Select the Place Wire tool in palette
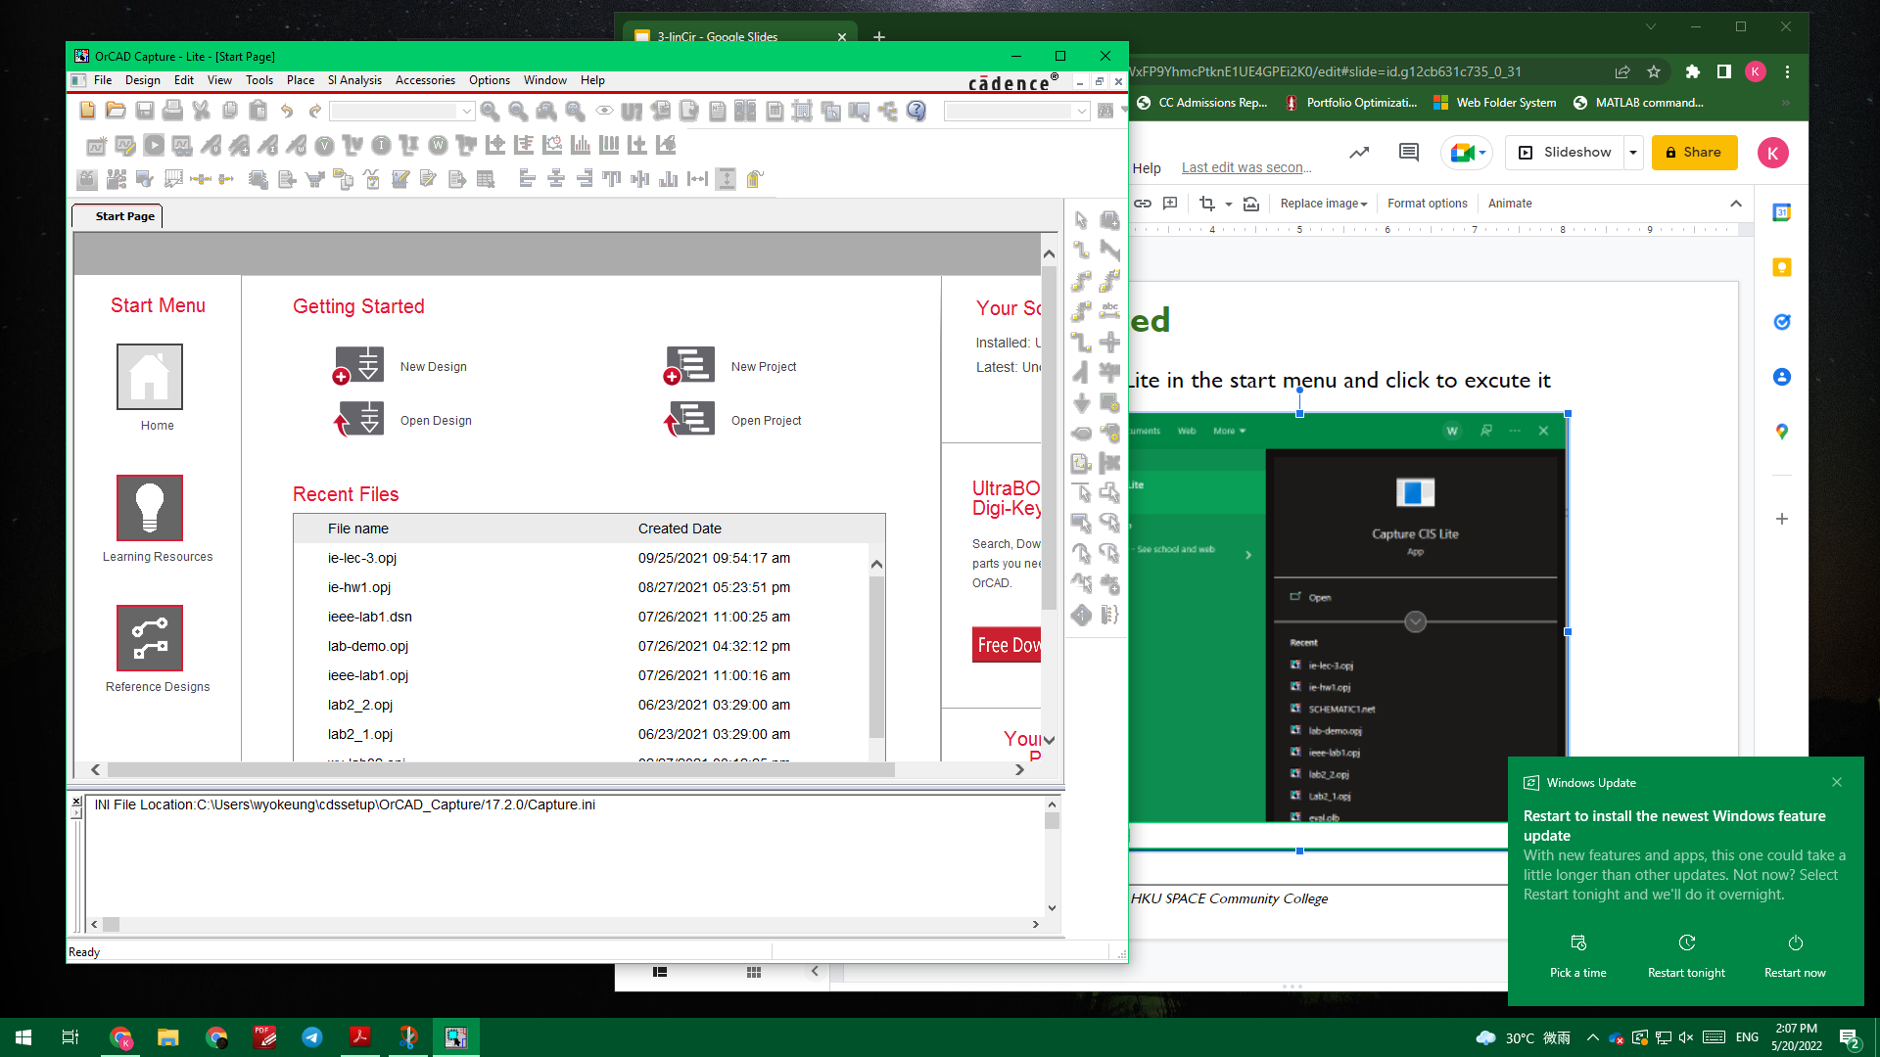Viewport: 1880px width, 1057px height. [1081, 251]
